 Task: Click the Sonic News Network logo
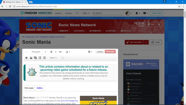[39, 27]
